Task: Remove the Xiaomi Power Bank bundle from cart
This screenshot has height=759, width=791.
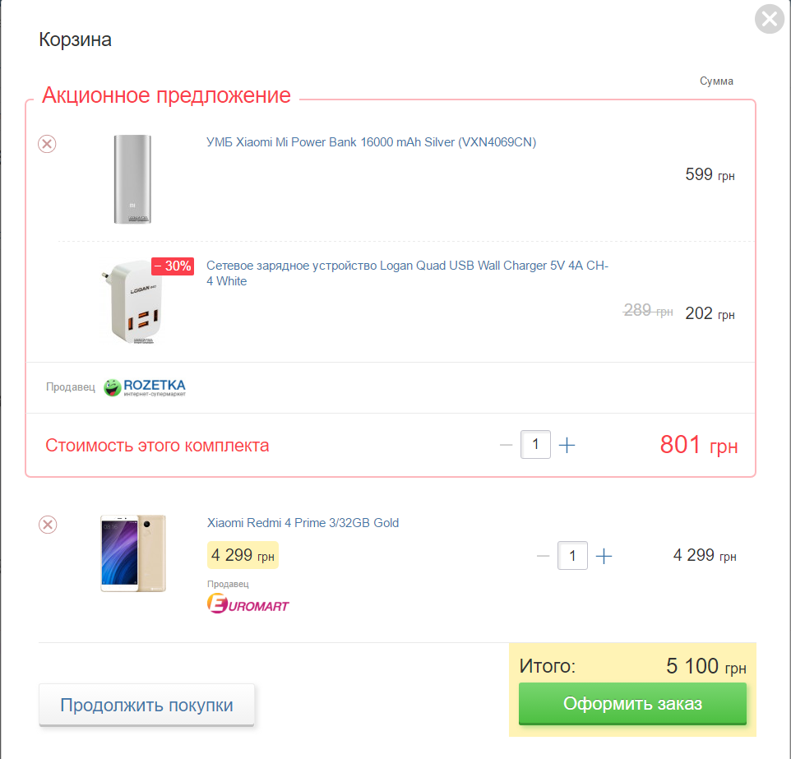Action: point(47,144)
